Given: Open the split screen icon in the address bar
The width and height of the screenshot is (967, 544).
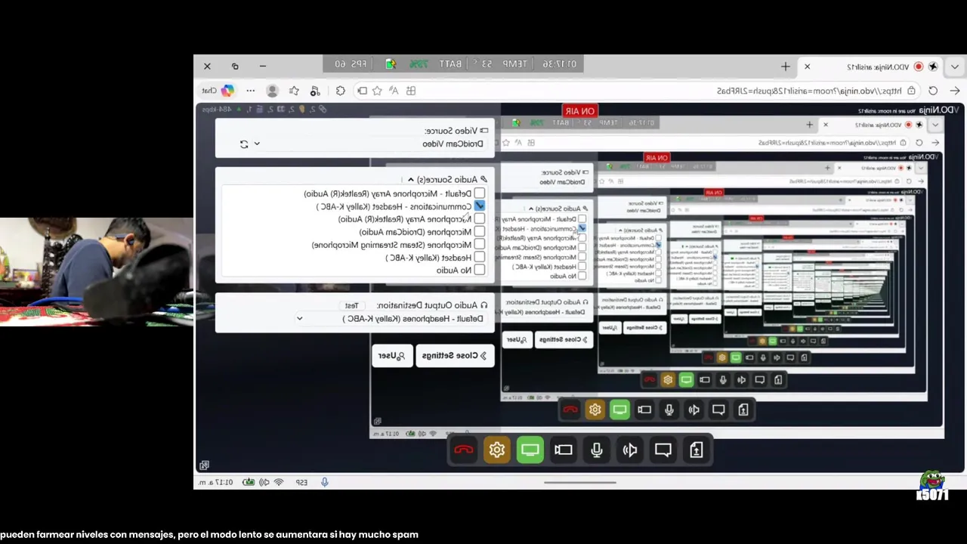Looking at the screenshot, I should [x=362, y=91].
